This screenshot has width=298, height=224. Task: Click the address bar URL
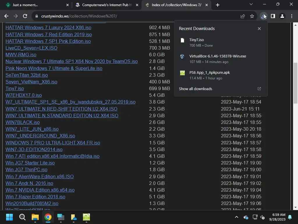79,16
